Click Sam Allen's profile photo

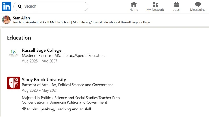point(6,20)
